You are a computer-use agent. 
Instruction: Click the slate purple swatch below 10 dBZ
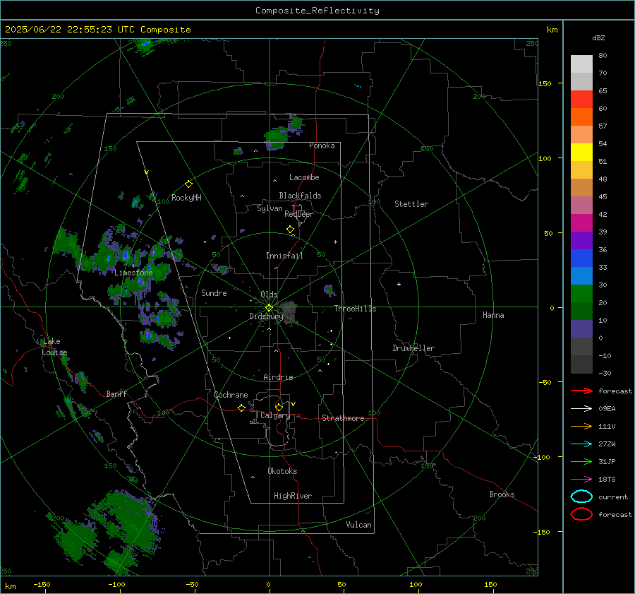581,329
